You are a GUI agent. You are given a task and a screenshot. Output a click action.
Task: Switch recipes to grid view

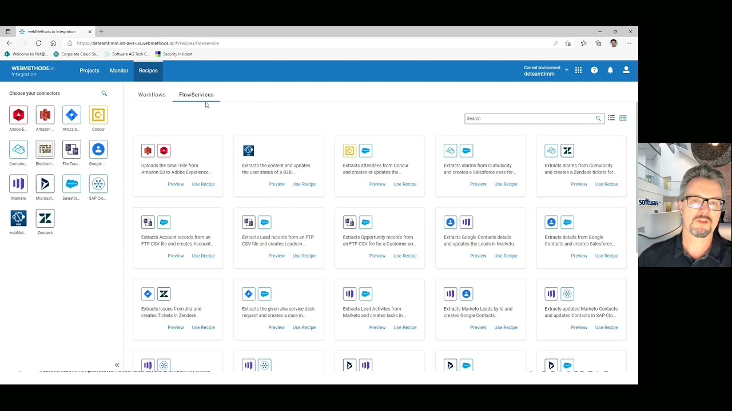click(x=623, y=118)
